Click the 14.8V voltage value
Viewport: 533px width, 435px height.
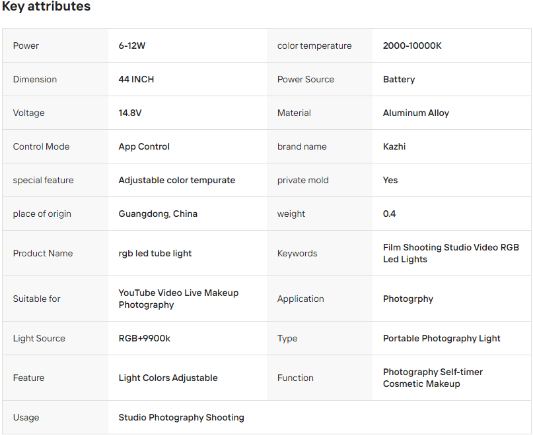tap(130, 113)
